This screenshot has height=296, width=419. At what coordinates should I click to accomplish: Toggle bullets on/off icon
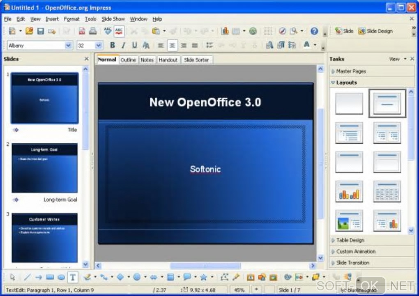[x=210, y=45]
